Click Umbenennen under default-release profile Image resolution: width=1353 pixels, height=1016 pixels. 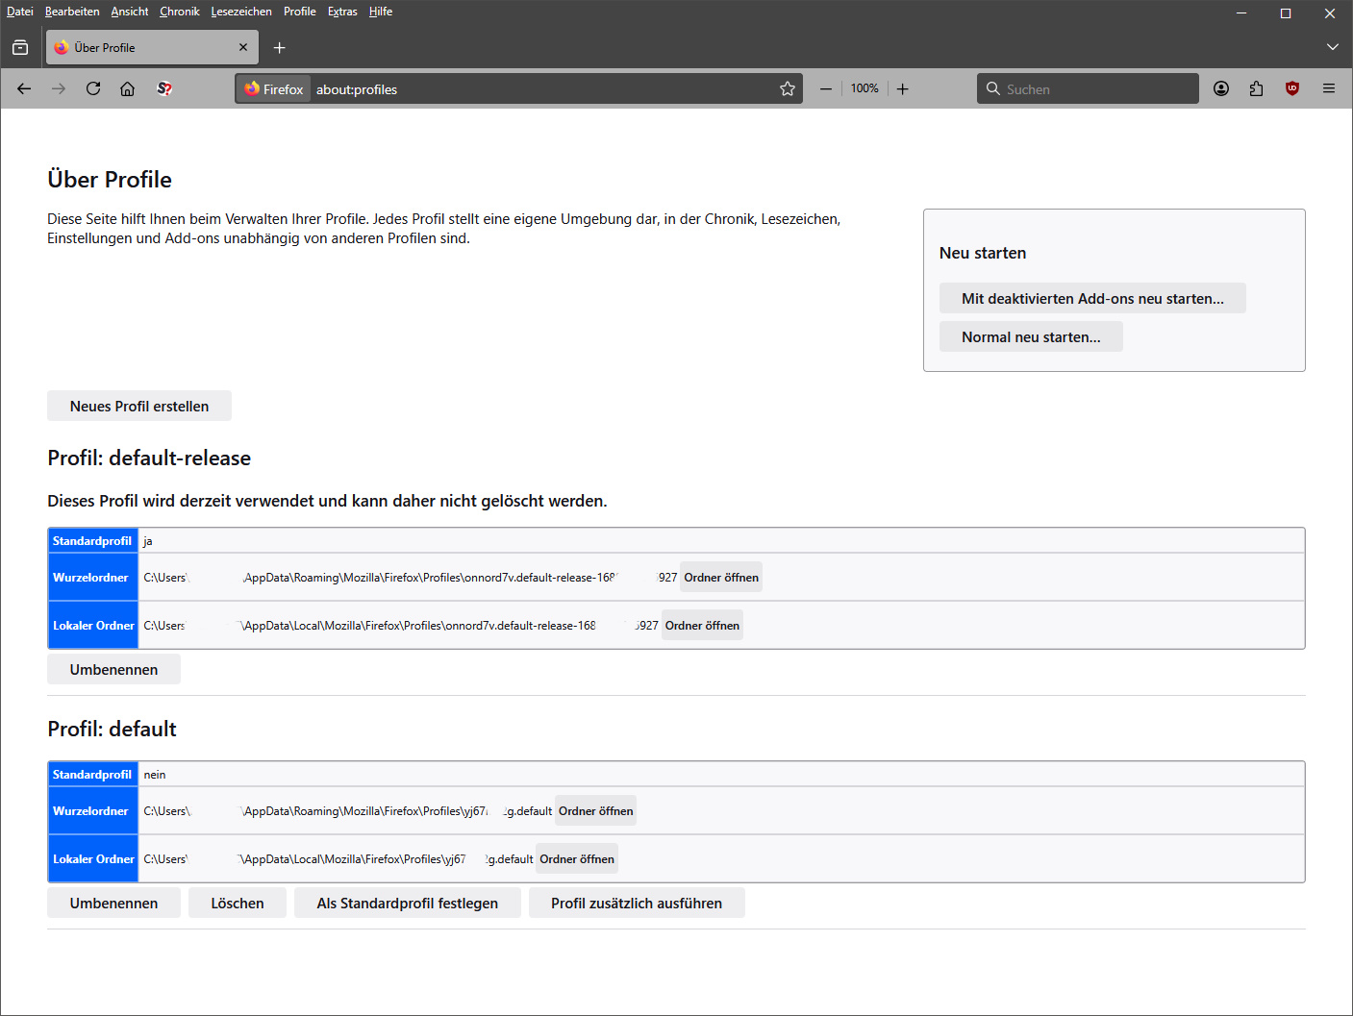(x=113, y=669)
